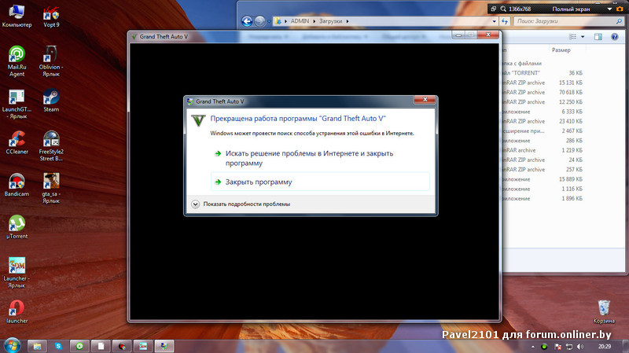This screenshot has width=629, height=353.
Task: Select the Opera launcher desktop icon
Action: [17, 311]
